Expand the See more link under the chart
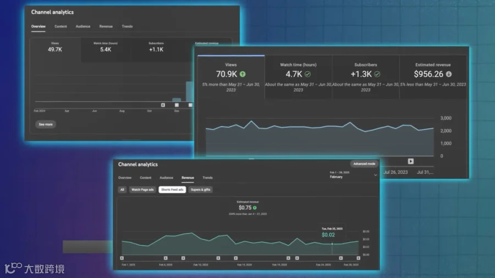The height and width of the screenshot is (278, 495). point(46,124)
